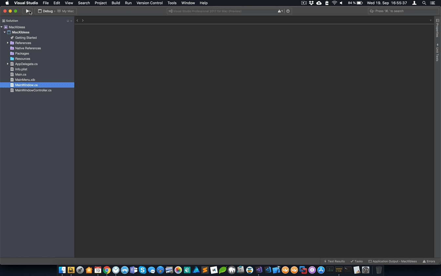Click the AppDelegate.cs file icon
Image resolution: width=441 pixels, height=276 pixels.
coord(12,64)
